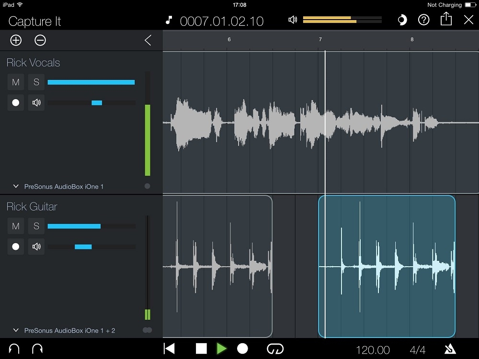Jump to bar 6 on timeline ruler
Viewport: 479px width, 359px height.
point(229,39)
